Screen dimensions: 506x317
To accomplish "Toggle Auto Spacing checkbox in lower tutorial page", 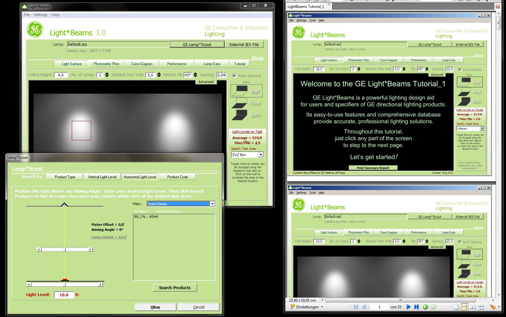I will pos(460,242).
